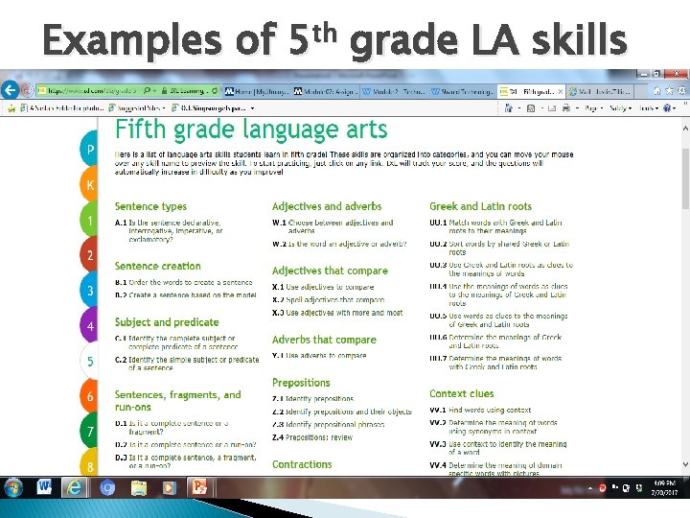Image resolution: width=690 pixels, height=518 pixels.
Task: Switch to Home | My... browser tab
Action: (x=257, y=92)
